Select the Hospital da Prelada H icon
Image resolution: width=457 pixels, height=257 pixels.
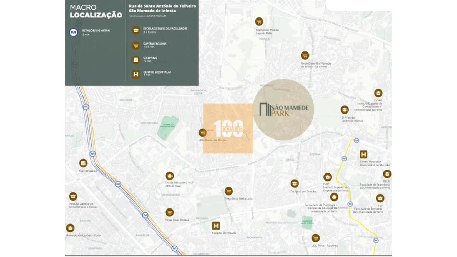click(x=216, y=226)
